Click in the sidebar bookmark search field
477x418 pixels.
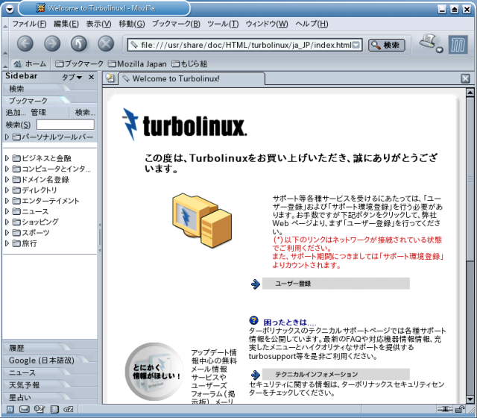(66, 125)
